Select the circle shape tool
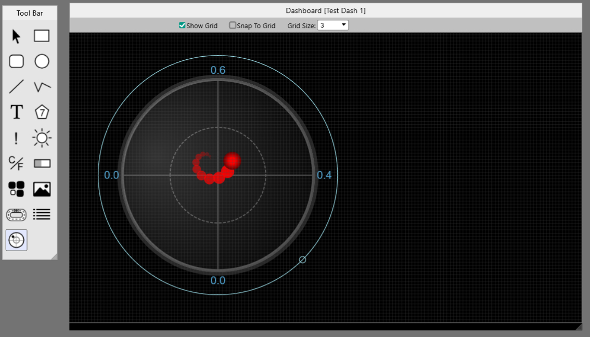This screenshot has height=337, width=590. [42, 61]
